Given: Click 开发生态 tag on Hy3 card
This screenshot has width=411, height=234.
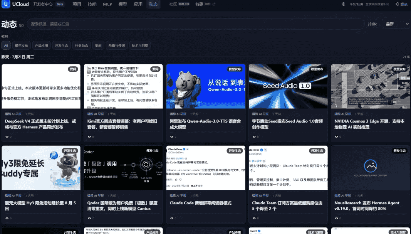Looking at the screenshot, I should pyautogui.click(x=70, y=151).
